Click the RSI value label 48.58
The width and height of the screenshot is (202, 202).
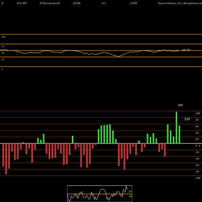pyautogui.click(x=186, y=50)
